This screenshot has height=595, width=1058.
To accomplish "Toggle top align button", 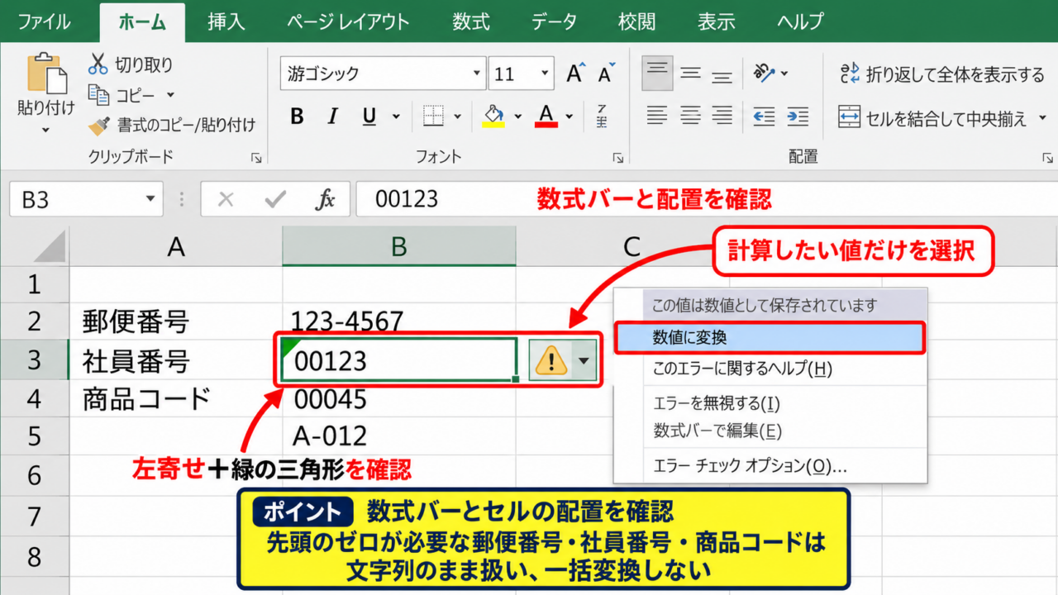I will pos(657,74).
